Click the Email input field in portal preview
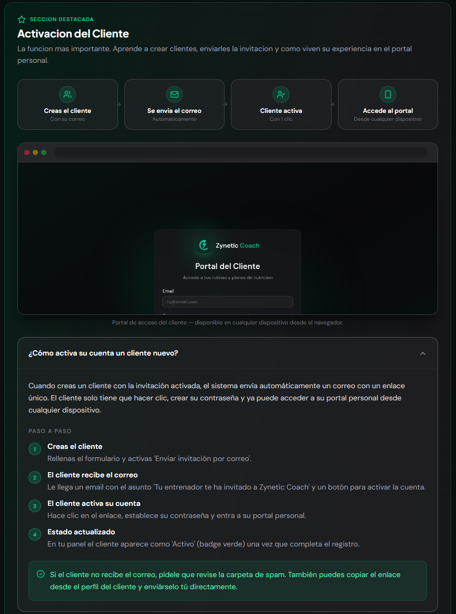This screenshot has width=456, height=614. point(227,302)
